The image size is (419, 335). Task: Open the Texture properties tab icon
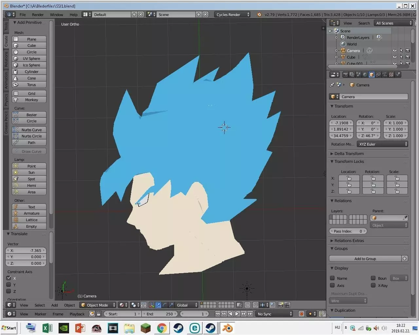391,75
